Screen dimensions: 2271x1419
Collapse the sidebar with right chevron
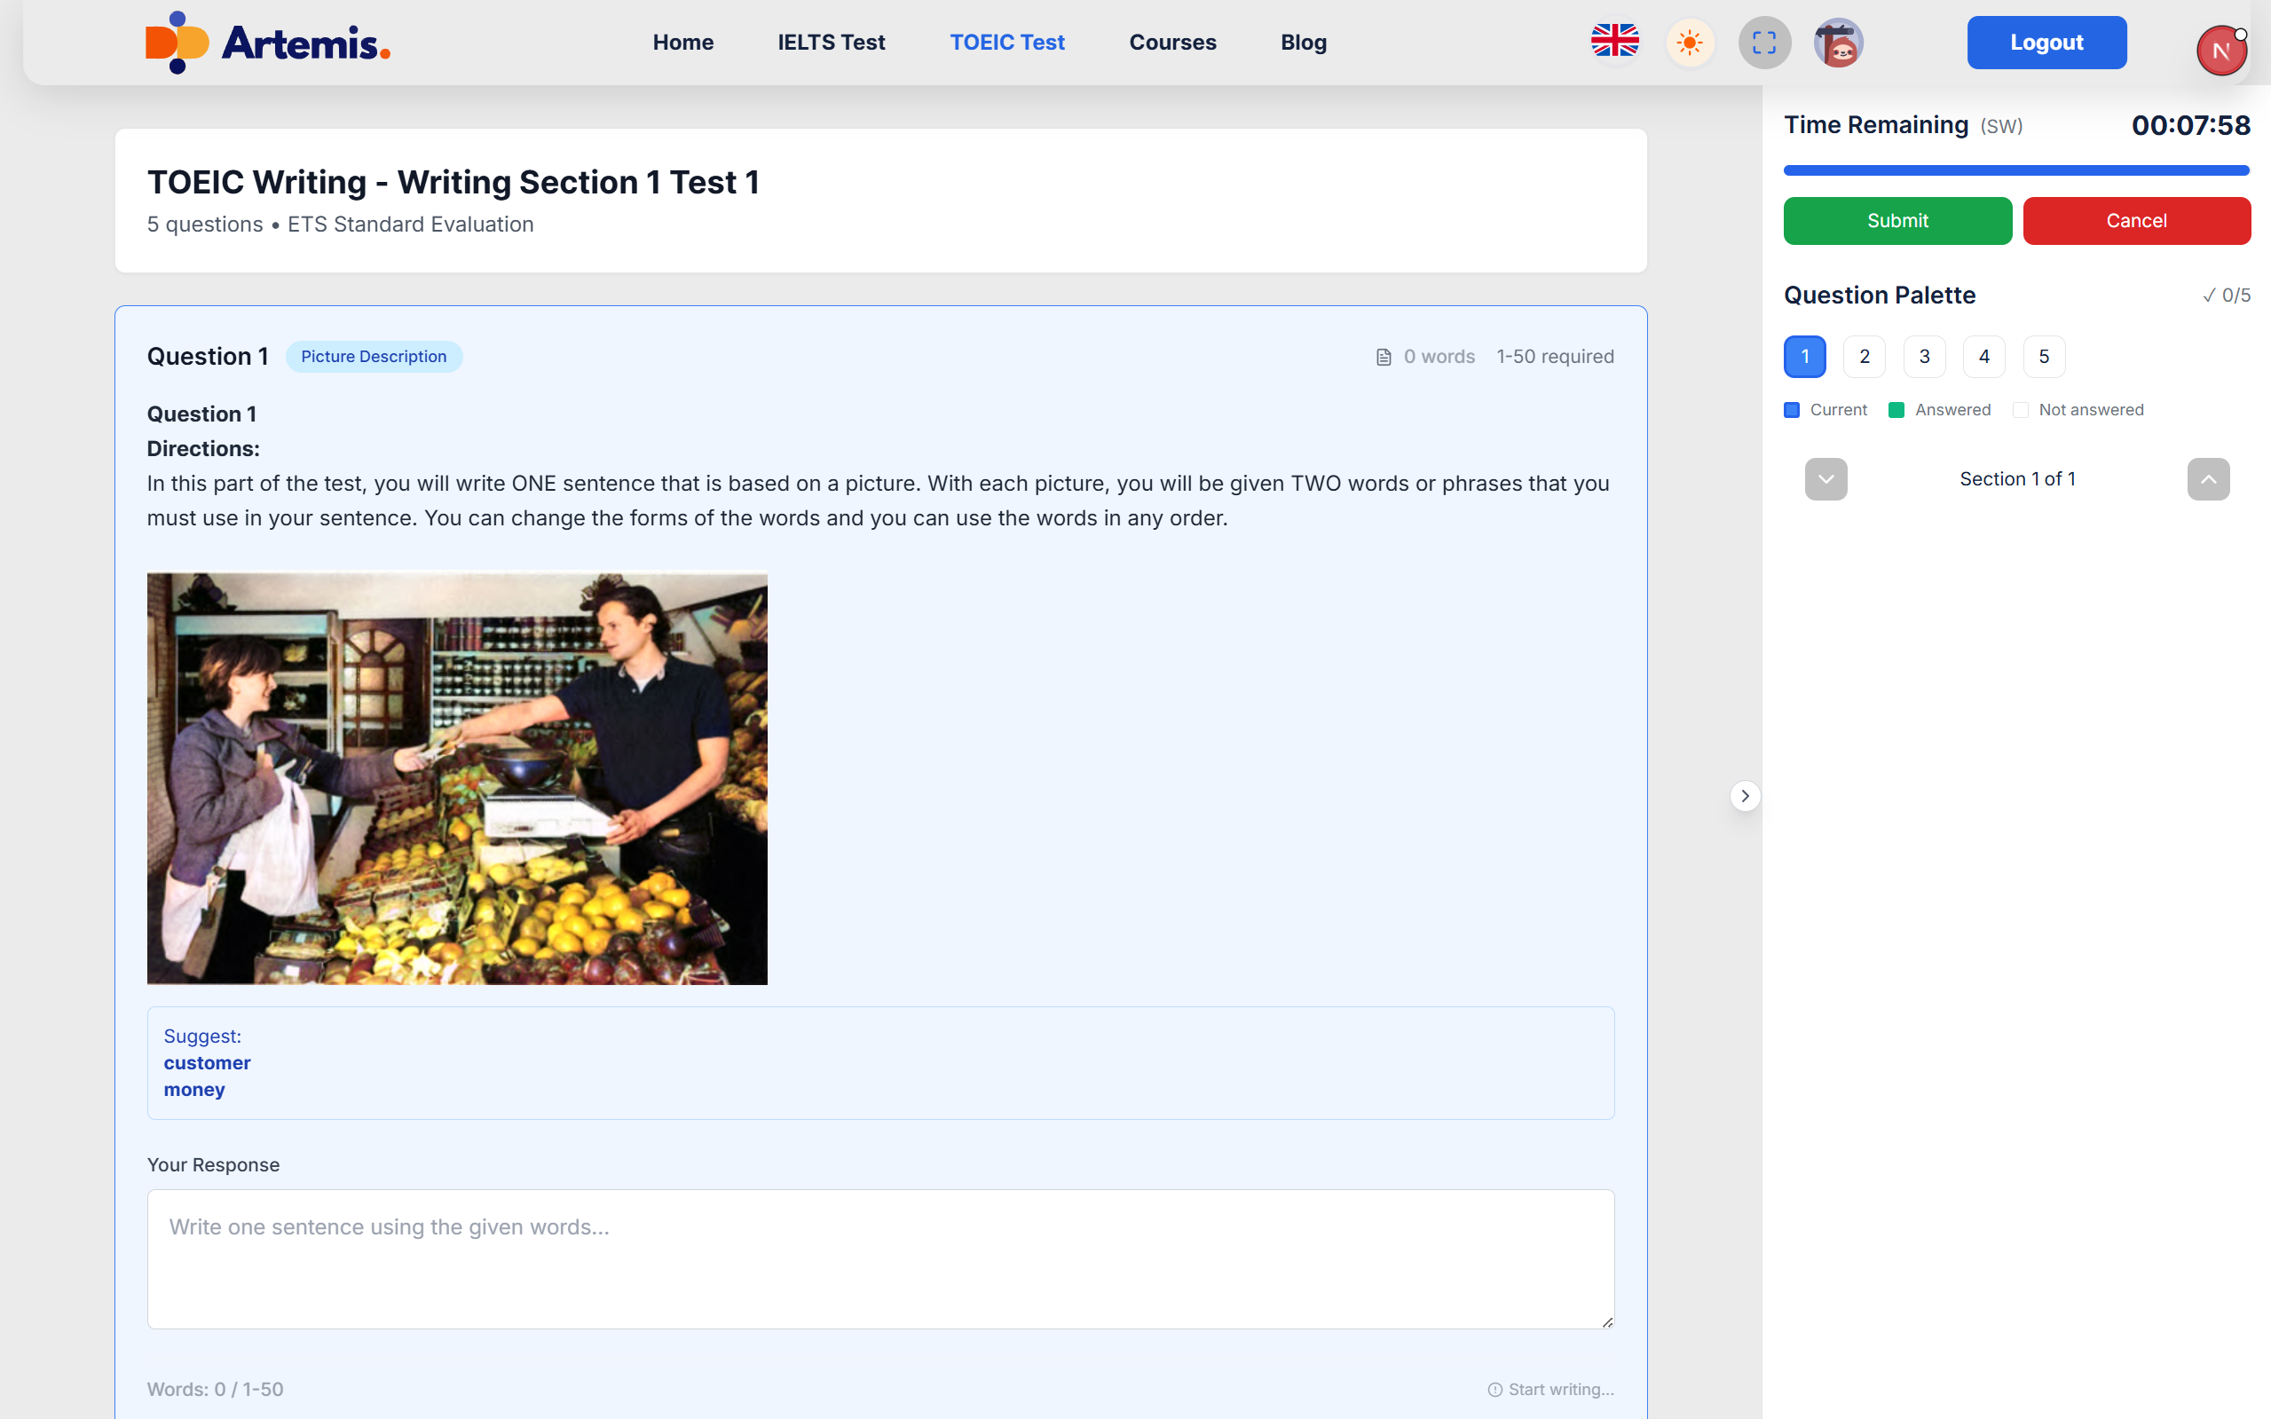pyautogui.click(x=1745, y=796)
